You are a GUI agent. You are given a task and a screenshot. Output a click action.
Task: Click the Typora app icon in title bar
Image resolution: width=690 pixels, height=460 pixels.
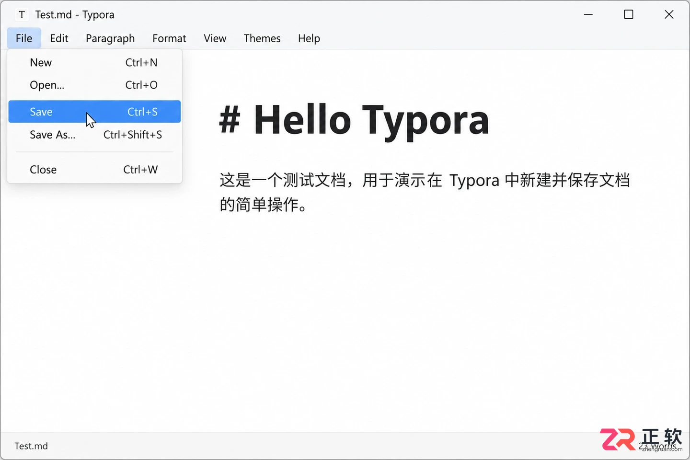22,15
